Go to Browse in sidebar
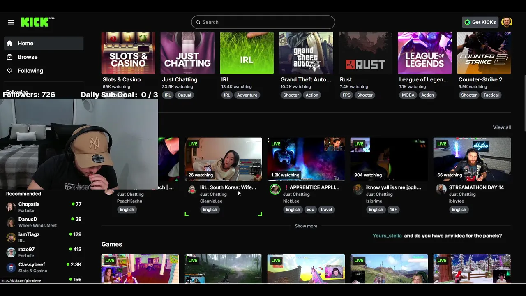 pos(44,57)
